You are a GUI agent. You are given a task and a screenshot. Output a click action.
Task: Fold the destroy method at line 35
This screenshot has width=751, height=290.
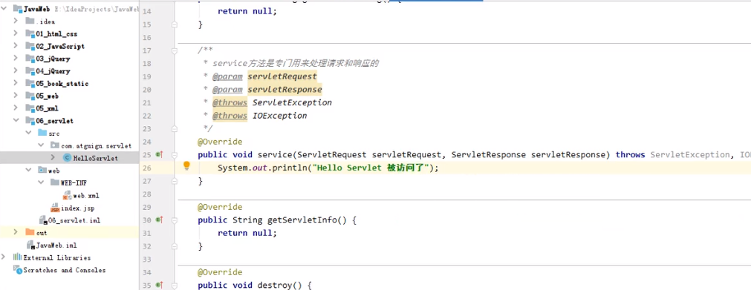coord(175,285)
